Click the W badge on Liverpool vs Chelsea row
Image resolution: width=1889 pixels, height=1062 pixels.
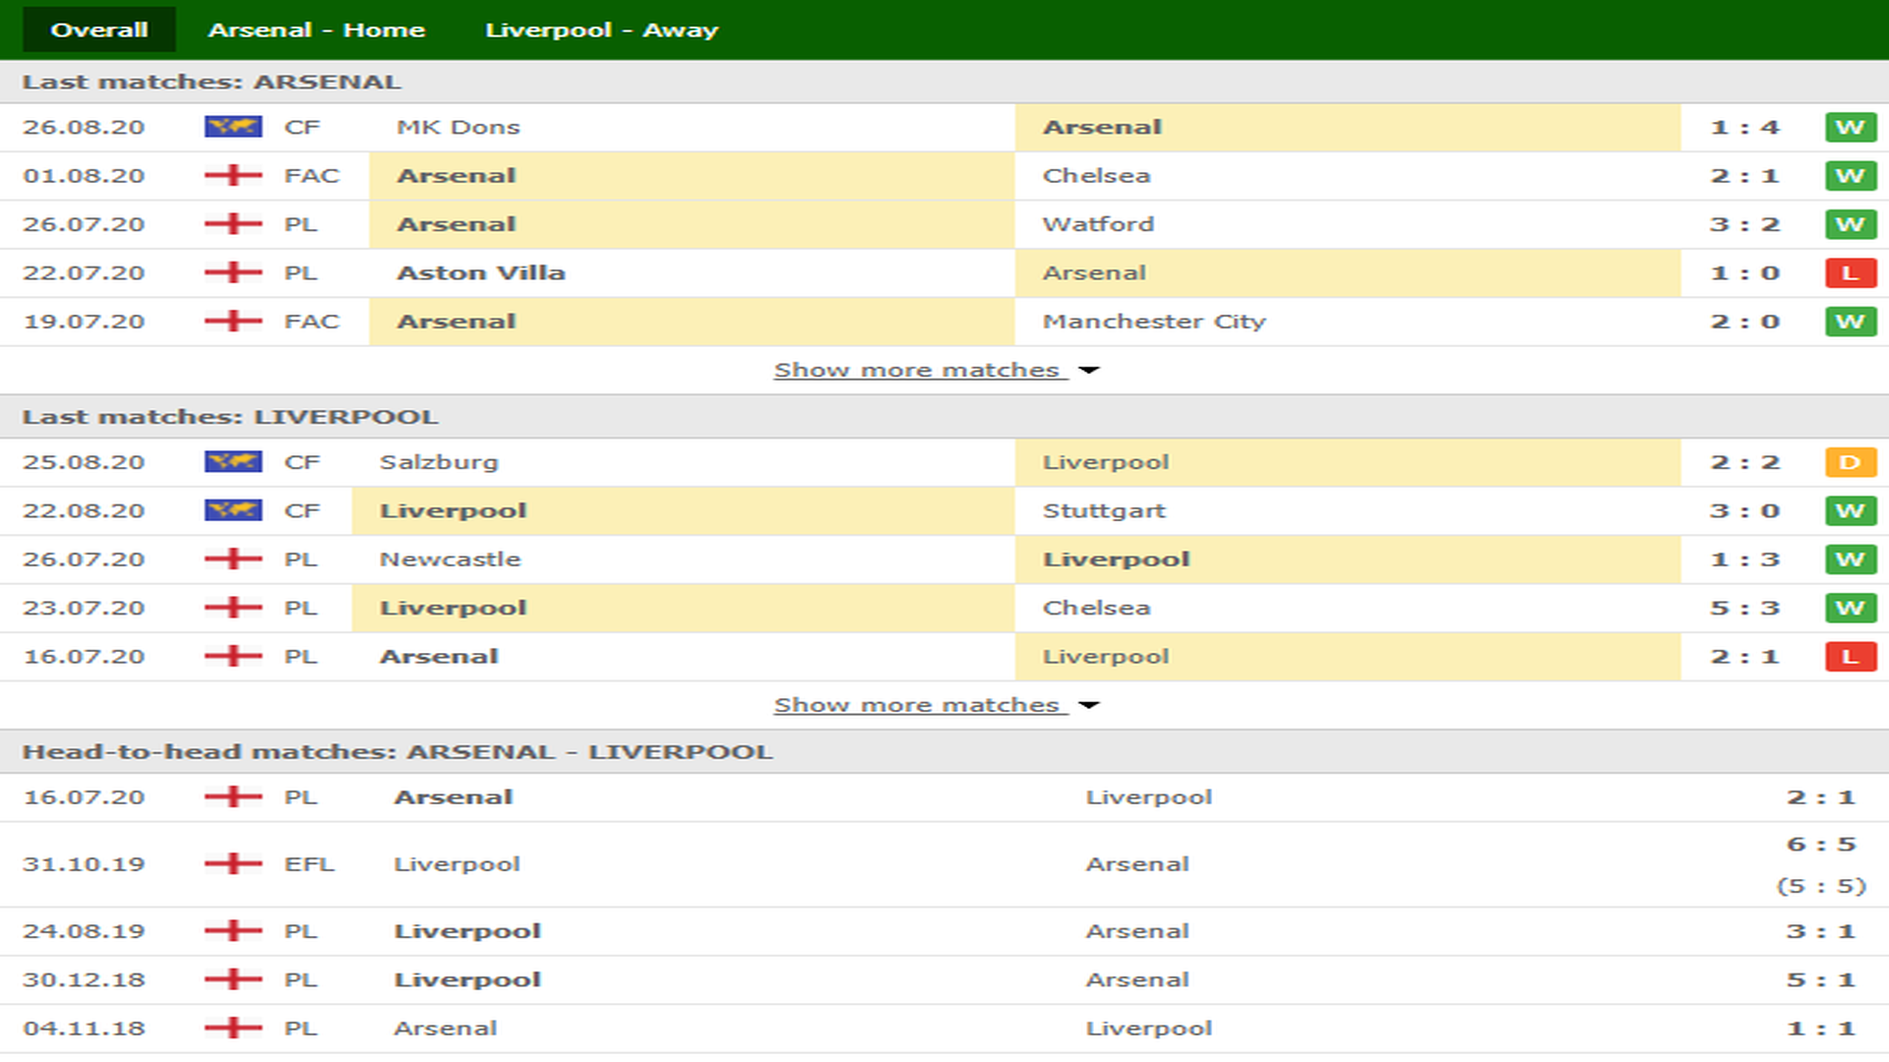[1851, 608]
